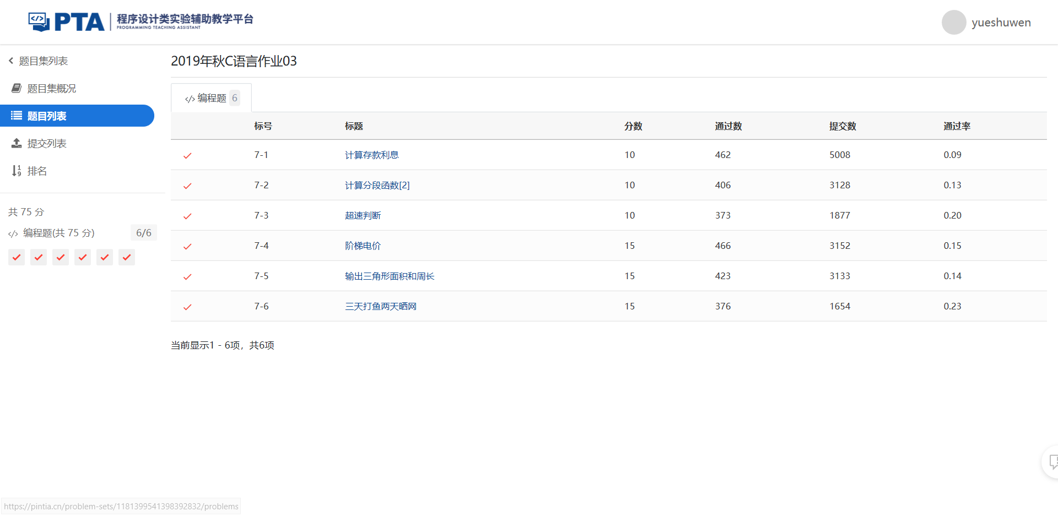Click the book icon for 题目集概况
This screenshot has width=1058, height=517.
(17, 88)
